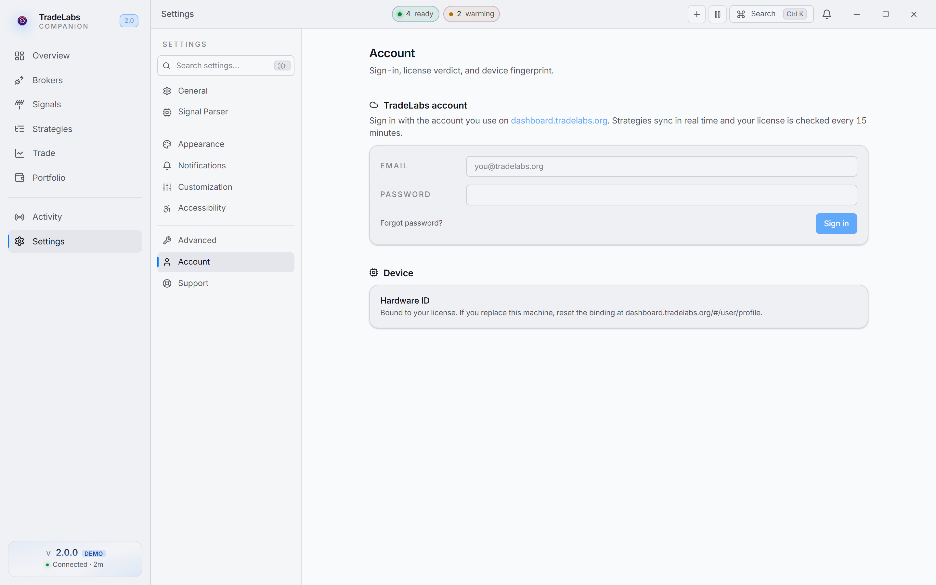Screen dimensions: 936x585
Task: Click the 2 warming status pill
Action: 472,14
